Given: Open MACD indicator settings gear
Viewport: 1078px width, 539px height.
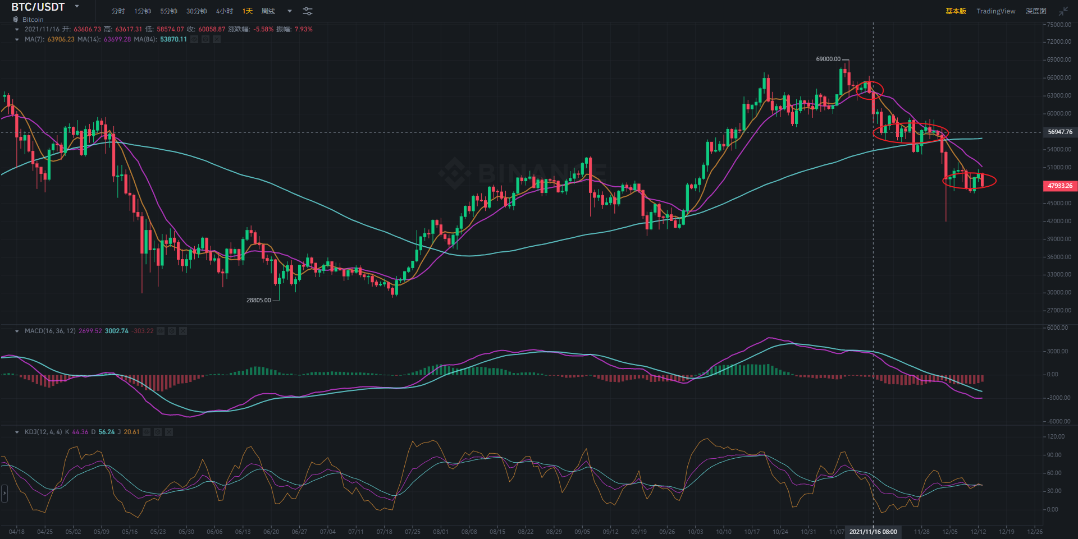Looking at the screenshot, I should (x=172, y=331).
